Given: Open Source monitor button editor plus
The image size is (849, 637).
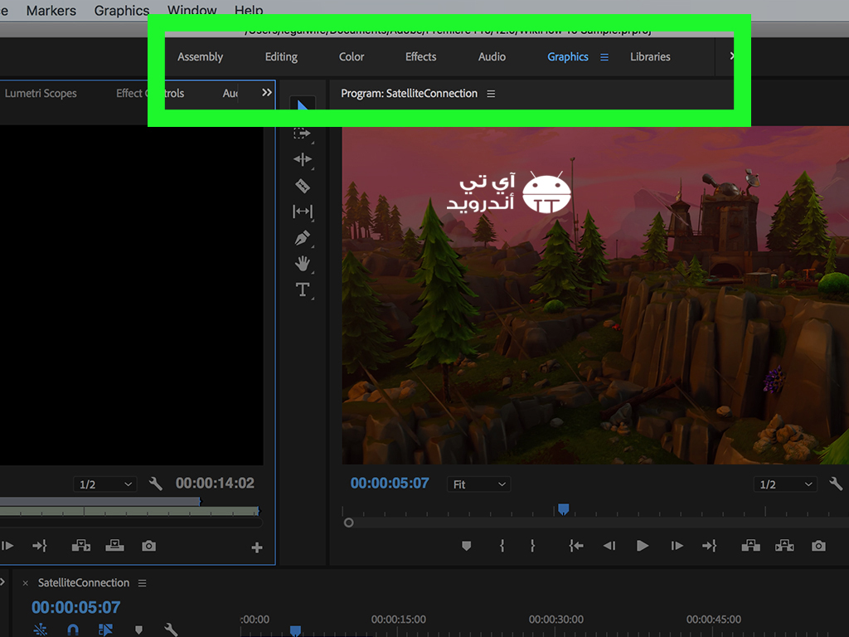Looking at the screenshot, I should coord(257,547).
